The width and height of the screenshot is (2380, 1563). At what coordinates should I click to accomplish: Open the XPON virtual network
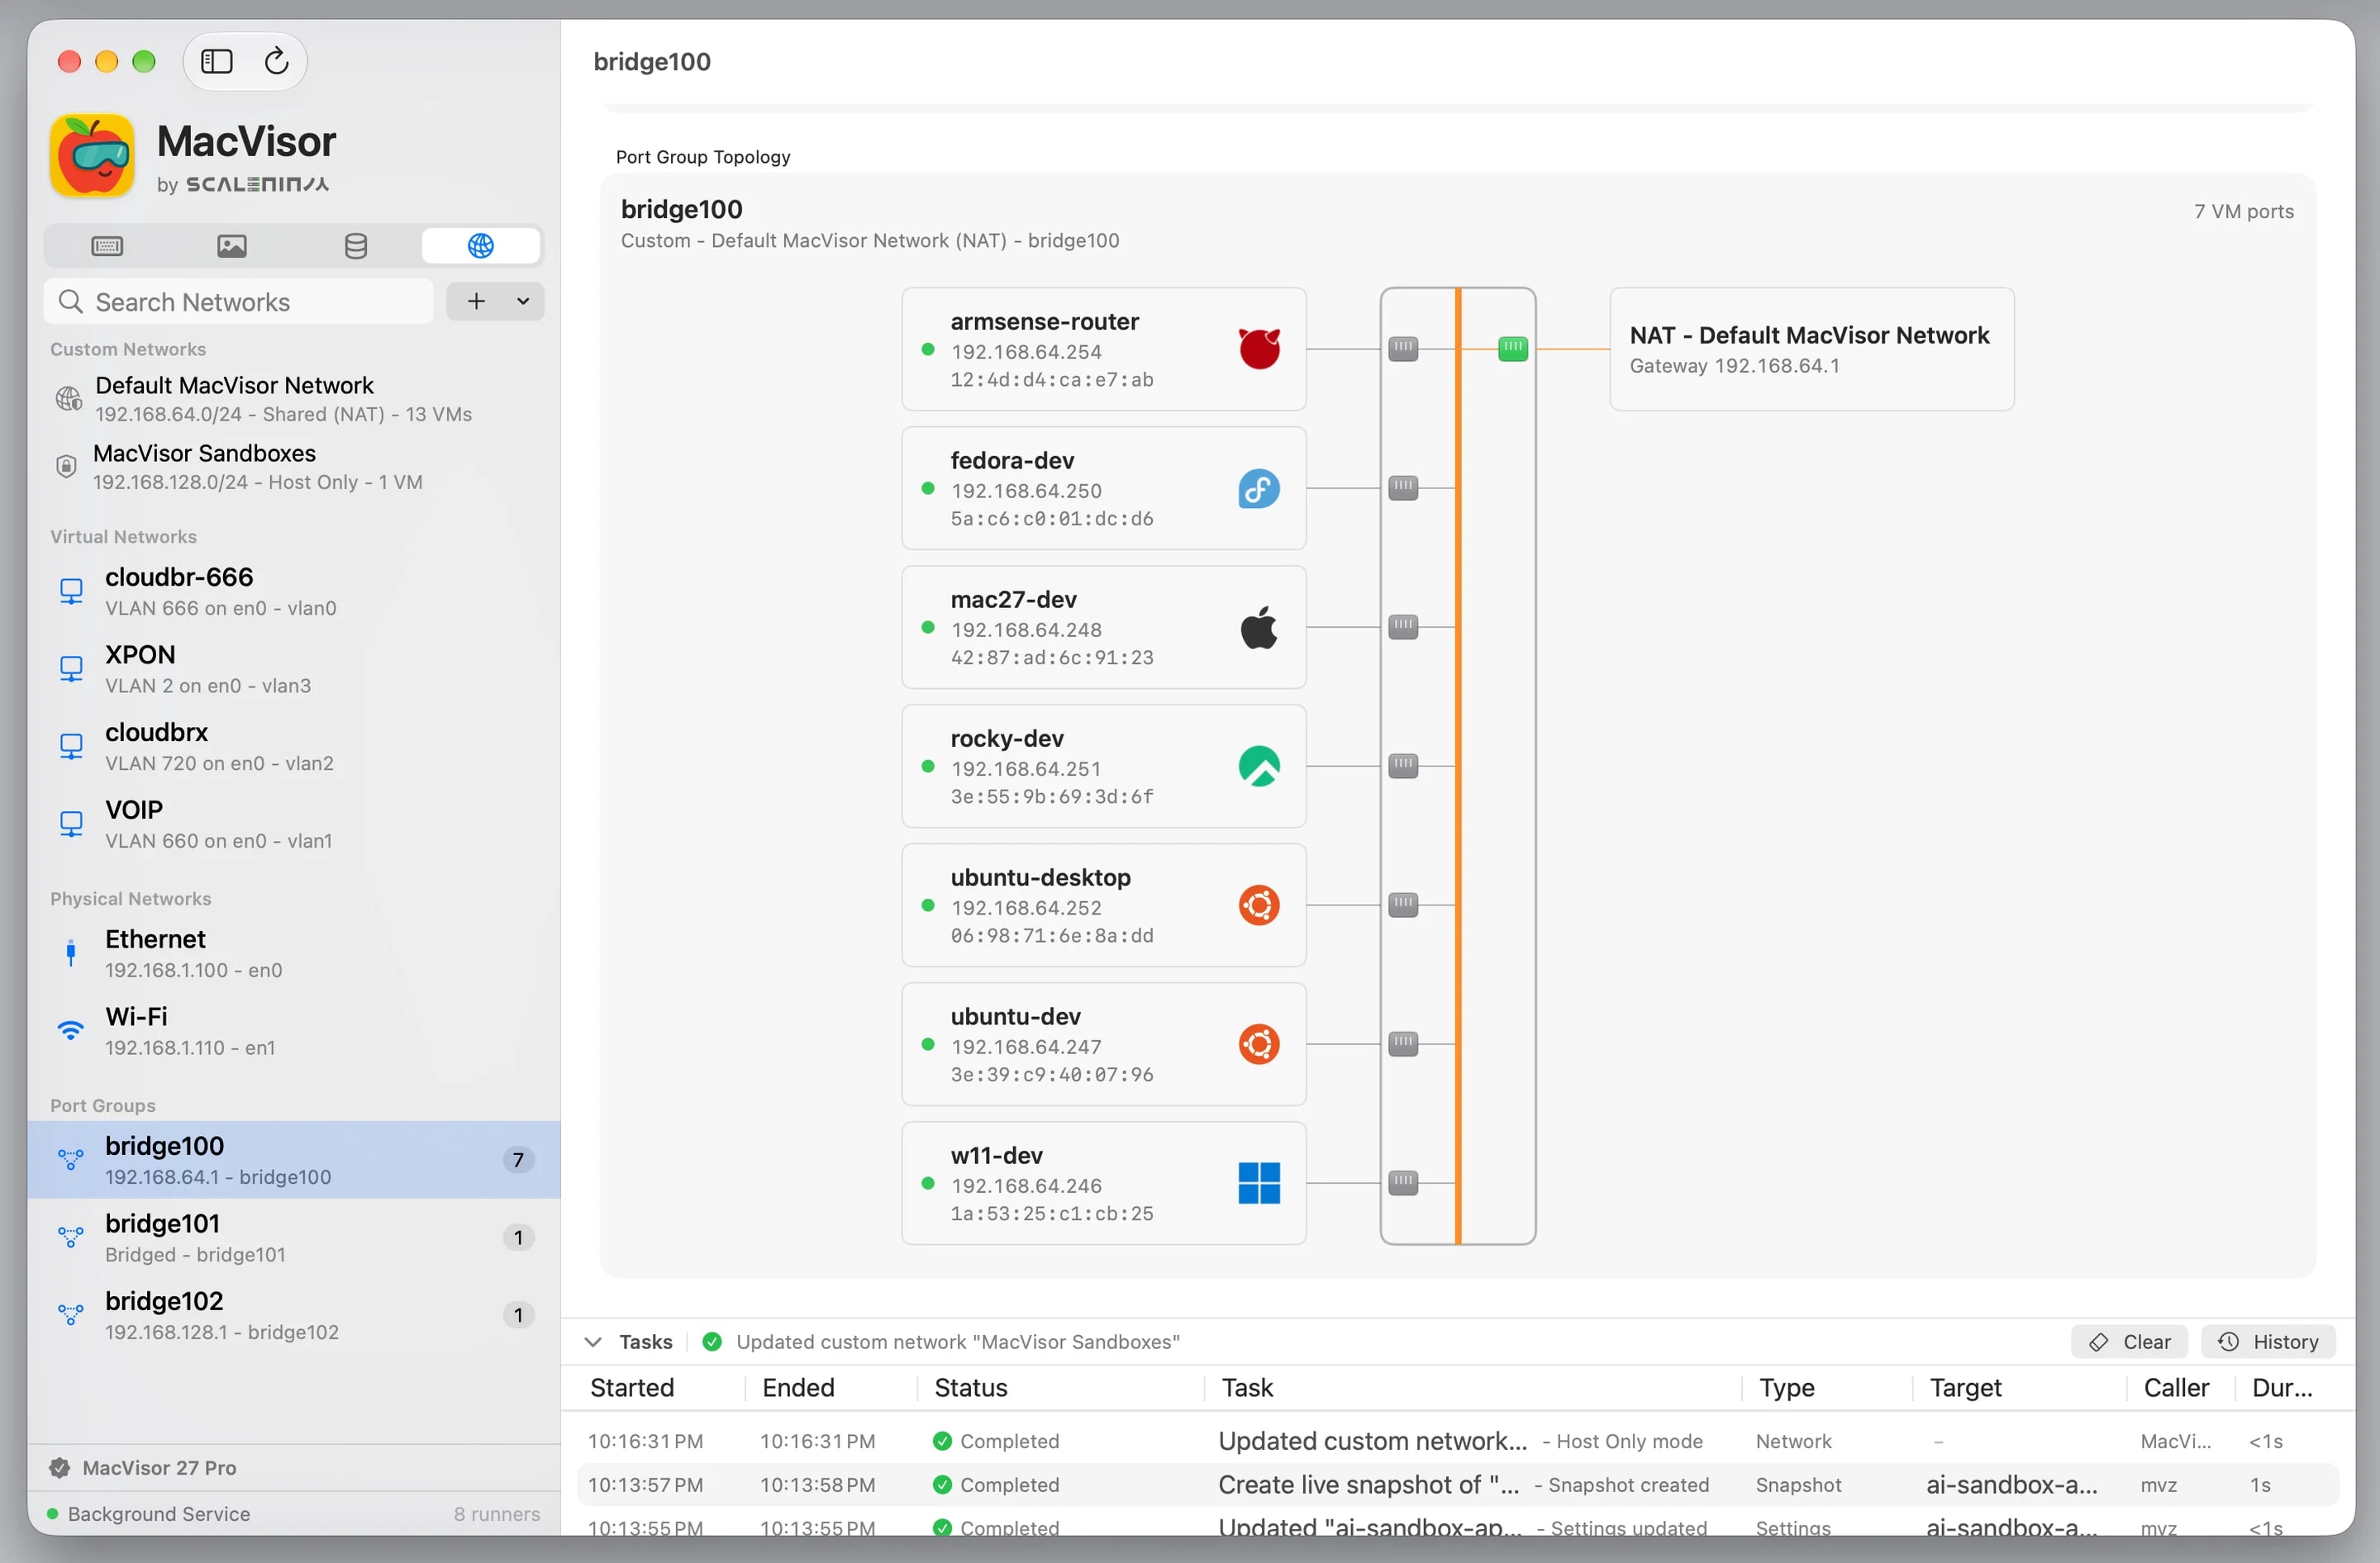click(x=294, y=668)
